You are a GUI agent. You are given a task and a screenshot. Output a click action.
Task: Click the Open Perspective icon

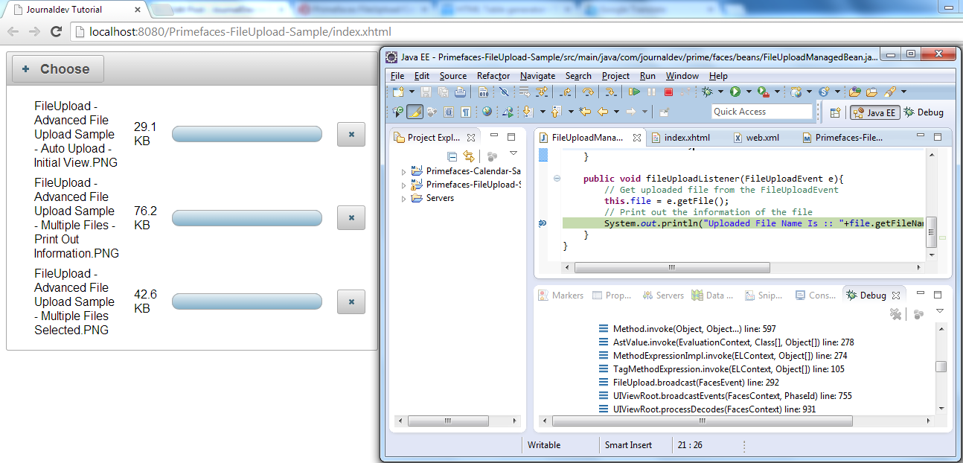835,112
